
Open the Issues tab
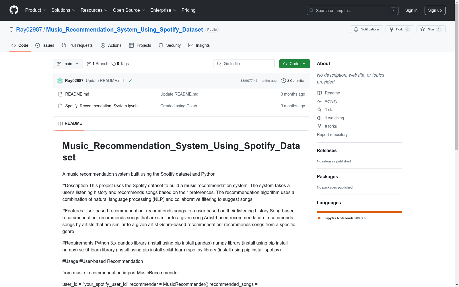(x=45, y=45)
